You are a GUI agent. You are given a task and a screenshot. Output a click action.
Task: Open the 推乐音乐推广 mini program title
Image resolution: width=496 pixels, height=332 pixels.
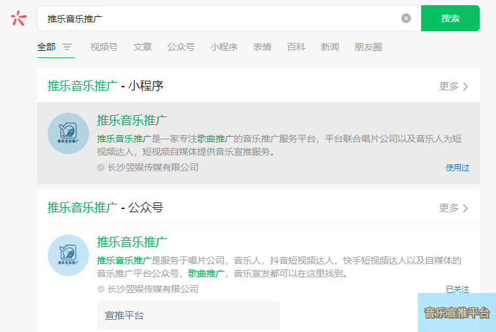click(132, 120)
